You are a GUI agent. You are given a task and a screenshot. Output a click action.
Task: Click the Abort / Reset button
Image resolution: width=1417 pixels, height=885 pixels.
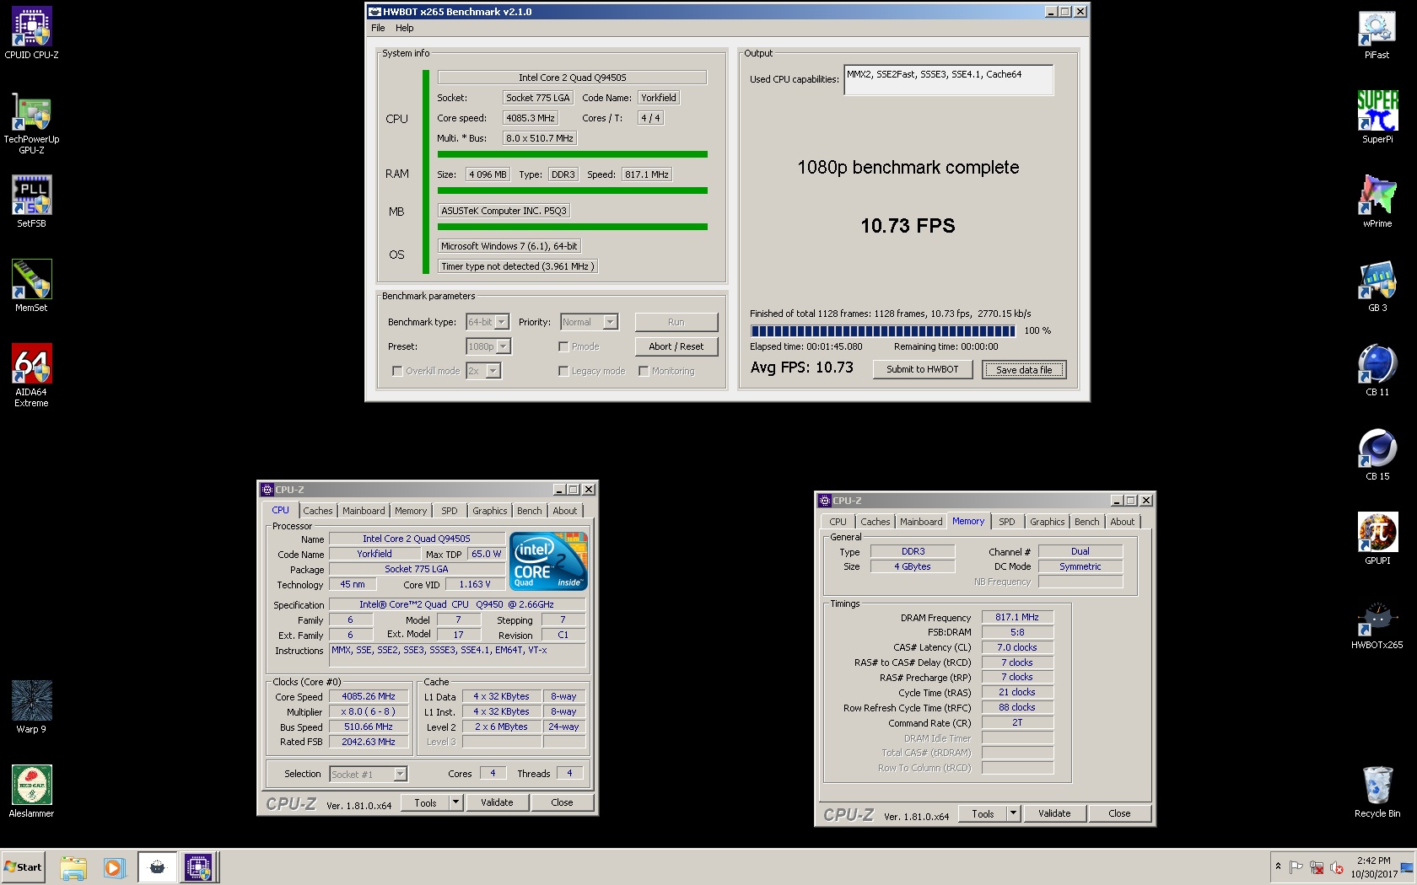[x=676, y=346]
